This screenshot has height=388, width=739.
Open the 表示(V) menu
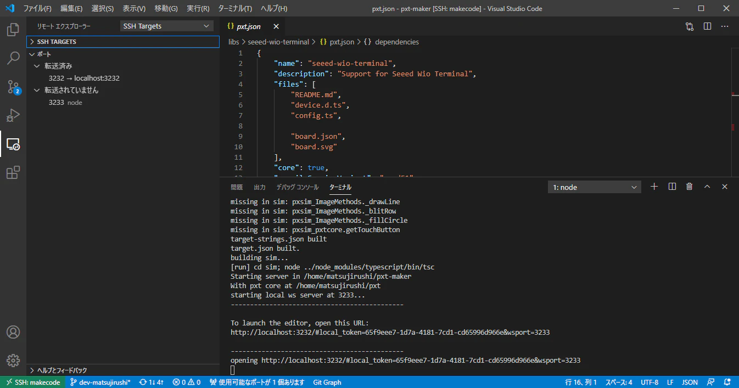134,9
